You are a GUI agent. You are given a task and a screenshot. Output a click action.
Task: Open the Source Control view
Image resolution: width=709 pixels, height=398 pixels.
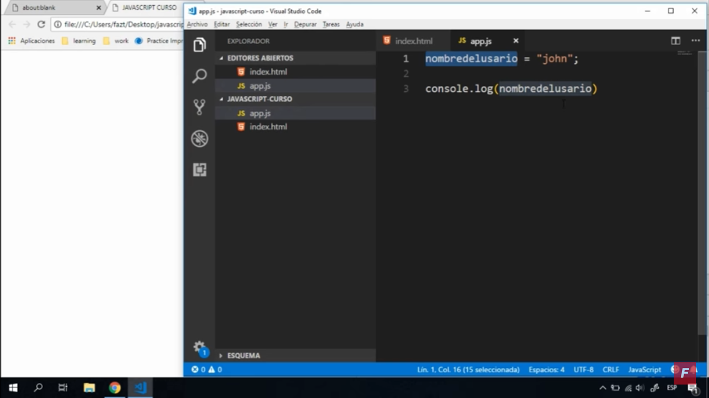[x=200, y=107]
